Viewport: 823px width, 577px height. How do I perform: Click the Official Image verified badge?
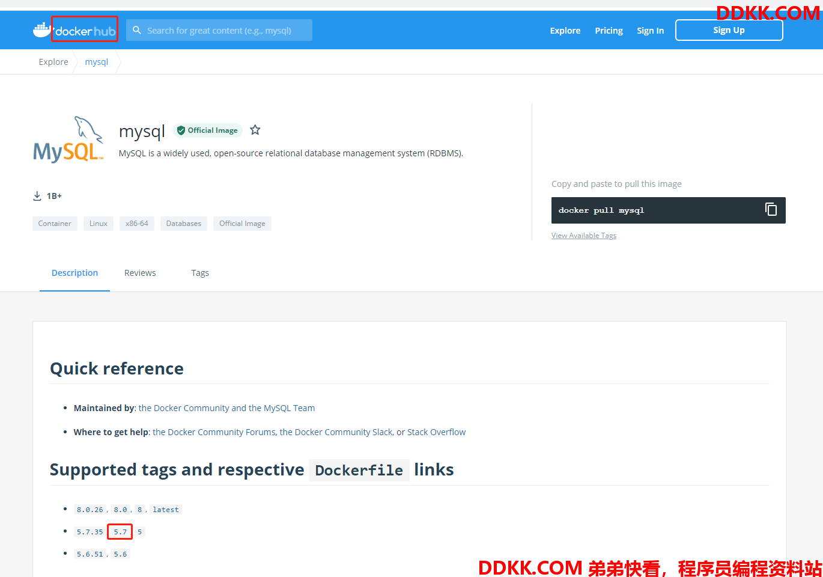coord(207,130)
